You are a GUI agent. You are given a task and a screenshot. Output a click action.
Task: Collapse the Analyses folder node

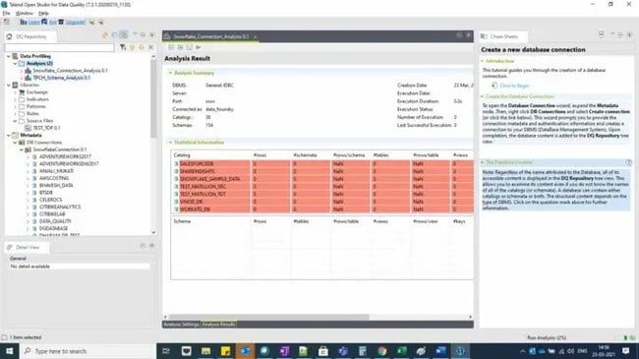(x=15, y=64)
